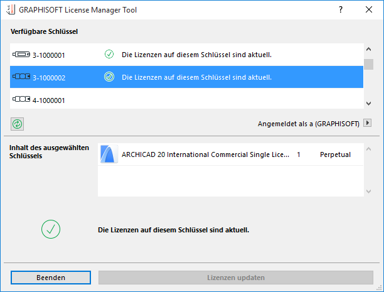
Task: Click checkmark status icon in selected 3-1000002 row
Action: point(109,77)
